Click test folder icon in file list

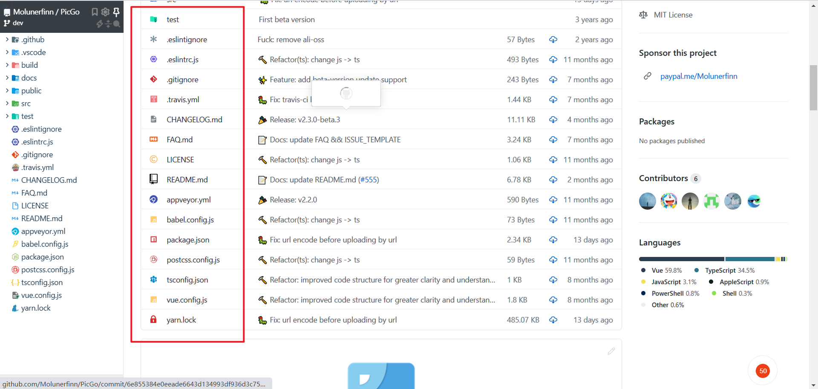click(154, 20)
